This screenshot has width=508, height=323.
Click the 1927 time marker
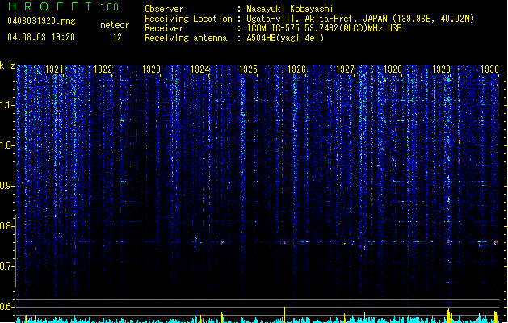tap(345, 69)
